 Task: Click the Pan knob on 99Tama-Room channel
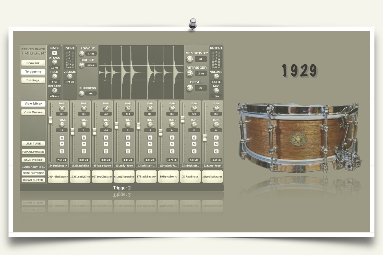coord(106,108)
